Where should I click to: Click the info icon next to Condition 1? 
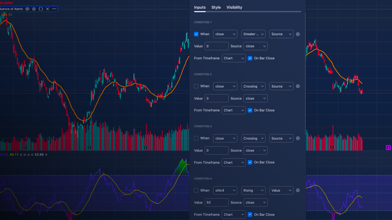click(298, 34)
